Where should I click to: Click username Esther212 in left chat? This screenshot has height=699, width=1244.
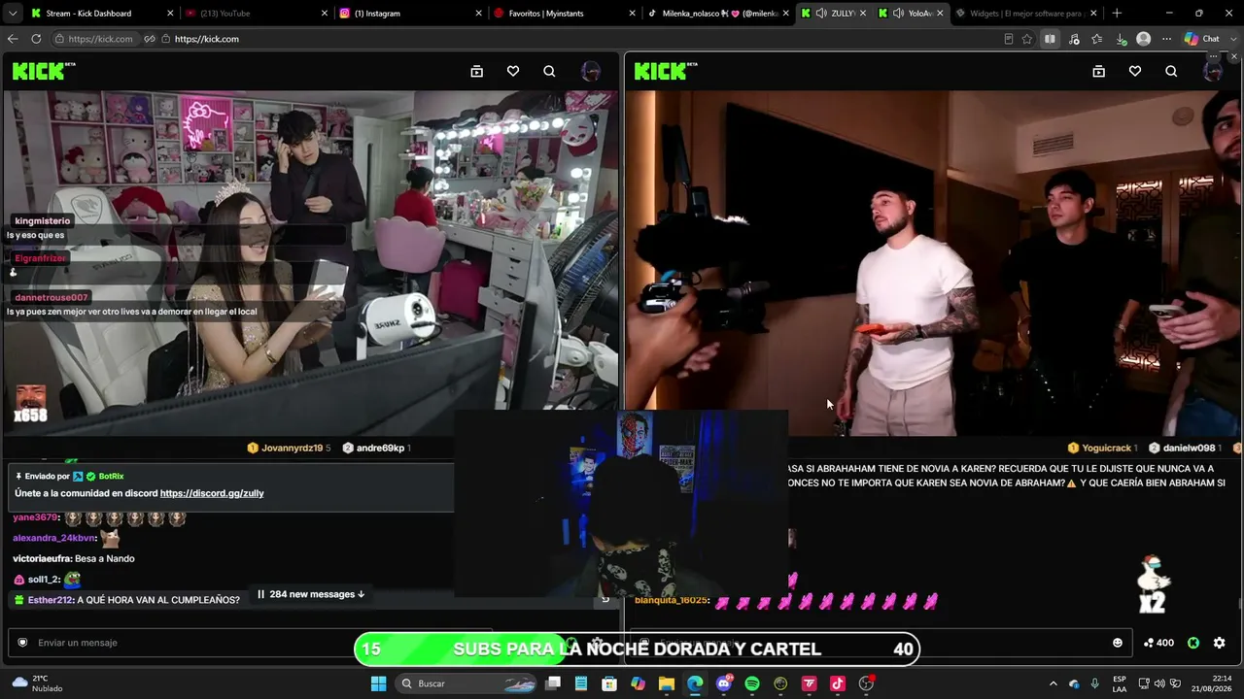[x=50, y=600]
